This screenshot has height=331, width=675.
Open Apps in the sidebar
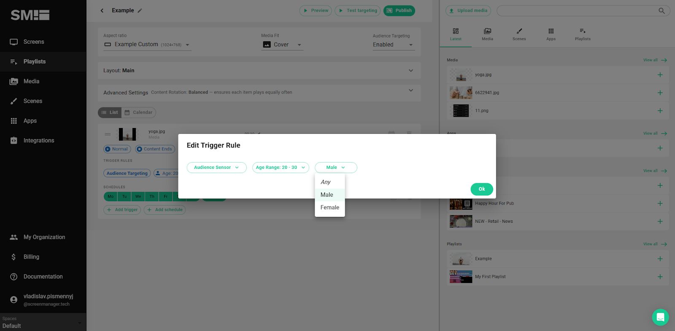[x=43, y=121]
